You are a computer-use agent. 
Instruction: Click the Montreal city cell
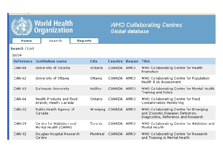pos(97,134)
